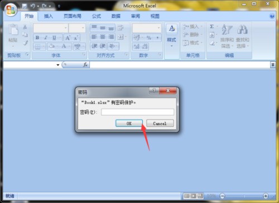Open the Name Box dropdown arrow

point(58,65)
